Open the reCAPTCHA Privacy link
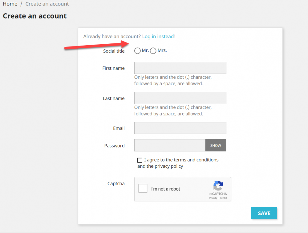The width and height of the screenshot is (308, 233). pyautogui.click(x=213, y=198)
